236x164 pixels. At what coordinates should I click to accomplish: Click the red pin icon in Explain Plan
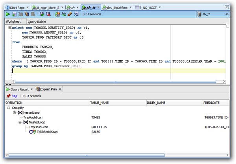(8, 96)
